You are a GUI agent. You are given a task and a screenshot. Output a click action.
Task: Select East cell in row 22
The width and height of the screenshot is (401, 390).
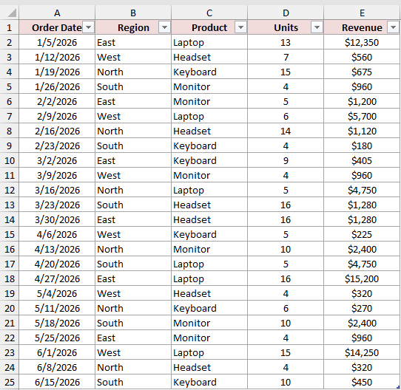(x=133, y=338)
